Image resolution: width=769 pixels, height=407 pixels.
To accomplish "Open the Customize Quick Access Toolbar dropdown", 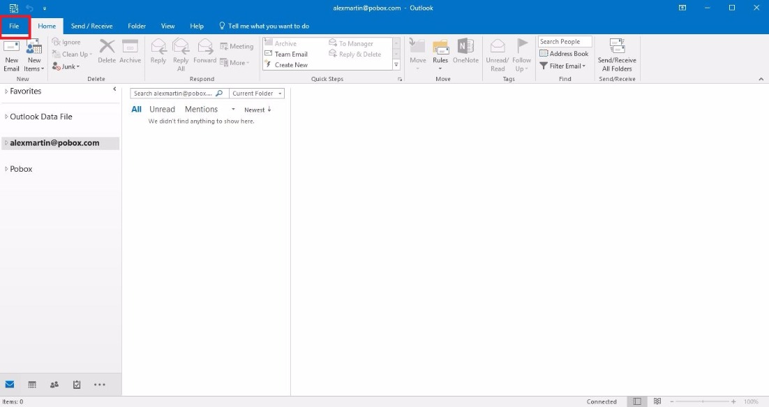I will click(44, 8).
